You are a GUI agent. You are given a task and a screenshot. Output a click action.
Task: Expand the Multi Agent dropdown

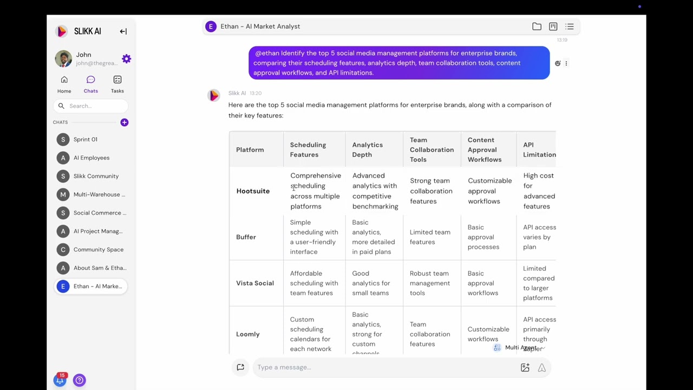pos(520,348)
